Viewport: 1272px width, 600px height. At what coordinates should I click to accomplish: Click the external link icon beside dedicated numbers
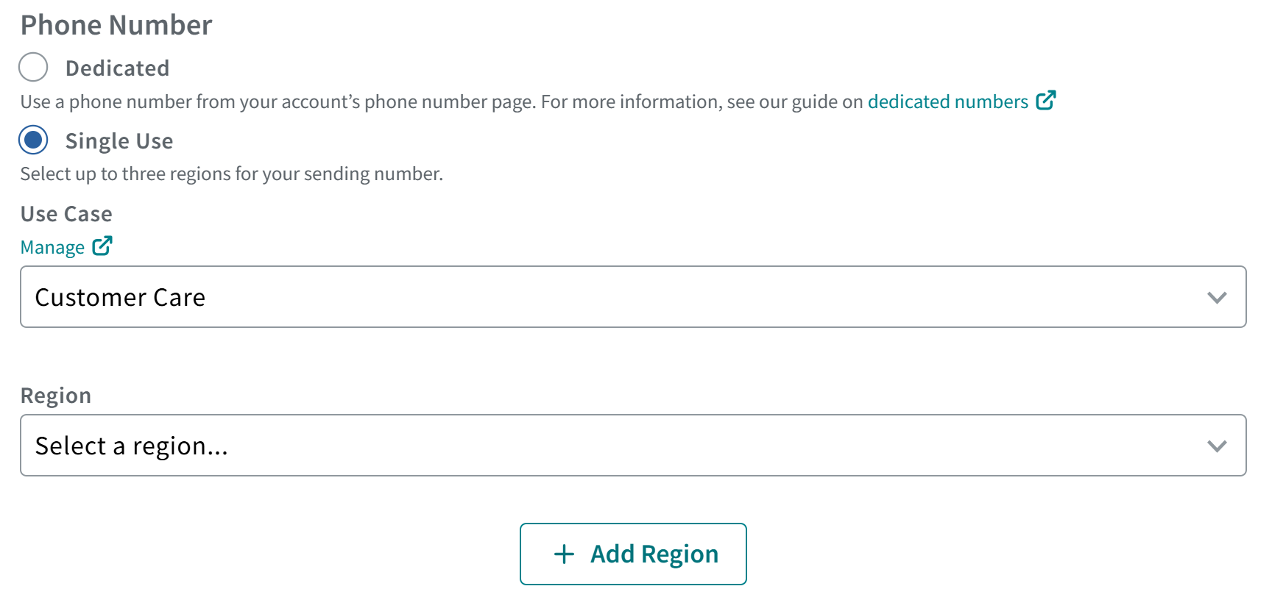point(1047,100)
